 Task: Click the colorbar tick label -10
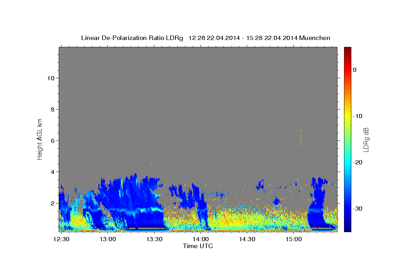(x=358, y=116)
